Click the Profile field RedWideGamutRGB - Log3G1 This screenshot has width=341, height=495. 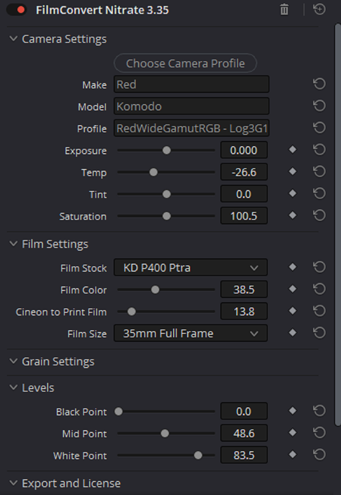192,128
